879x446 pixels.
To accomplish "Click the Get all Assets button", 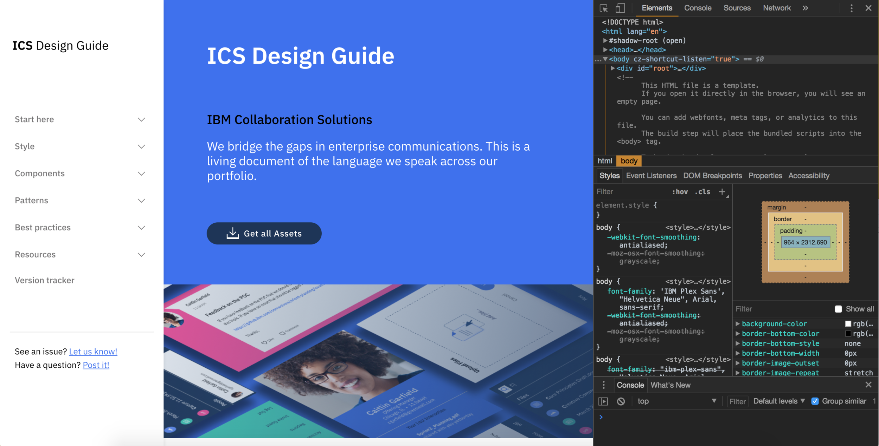I will [x=264, y=234].
